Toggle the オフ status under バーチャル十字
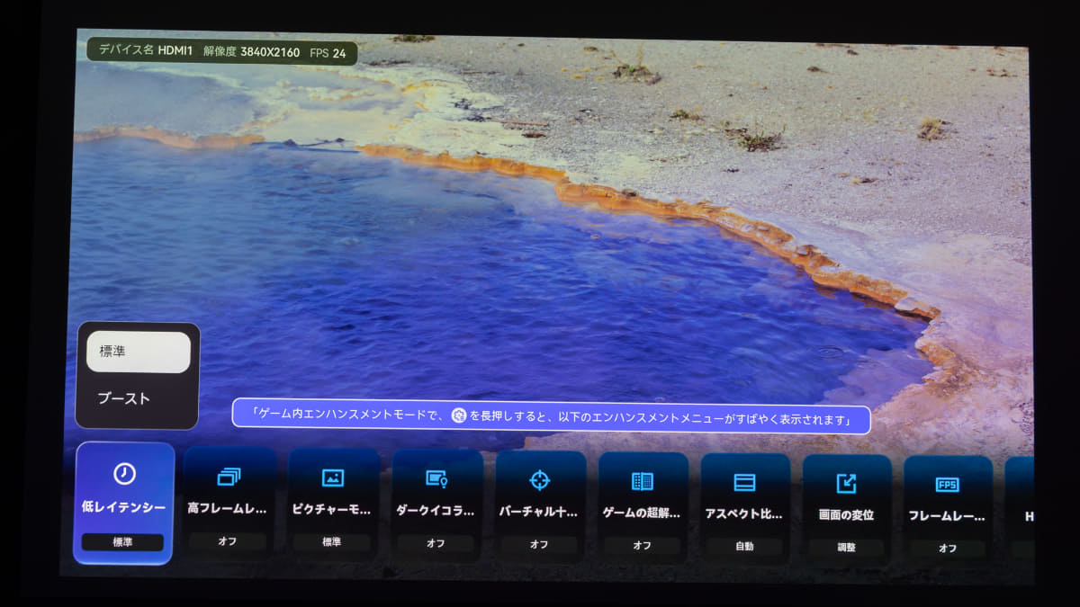Image resolution: width=1080 pixels, height=607 pixels. click(x=539, y=544)
